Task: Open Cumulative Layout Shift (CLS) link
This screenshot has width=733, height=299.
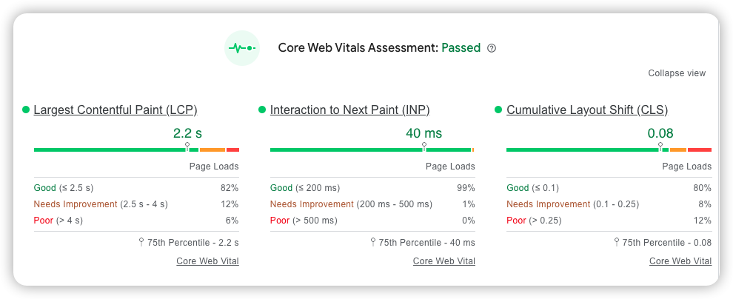Action: click(x=587, y=110)
